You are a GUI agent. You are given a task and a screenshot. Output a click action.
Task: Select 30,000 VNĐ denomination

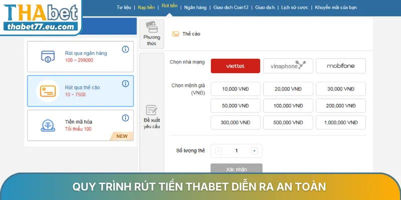click(x=341, y=89)
